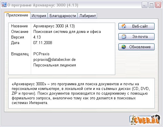Click the Архивариус app icon in title bar
Screen dimensions: 163x127
tap(4, 5)
